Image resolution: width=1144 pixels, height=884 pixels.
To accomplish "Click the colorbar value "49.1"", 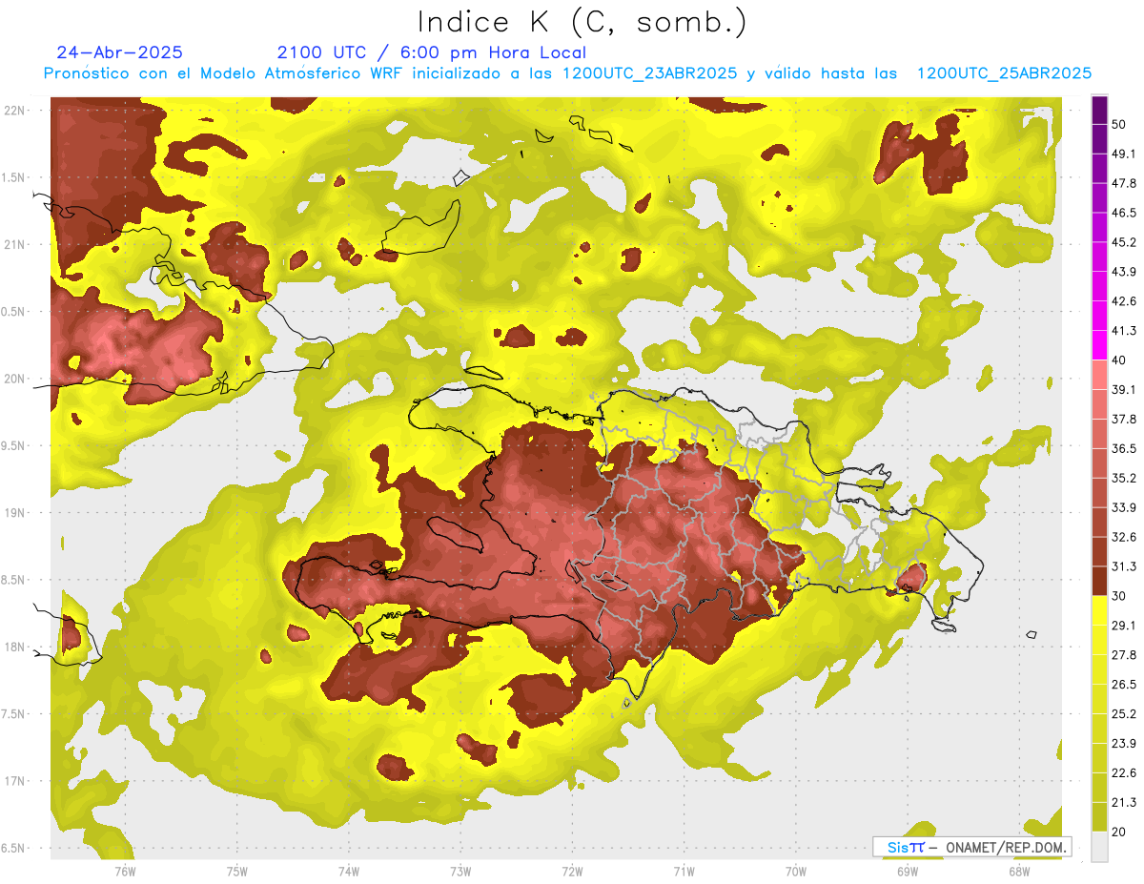I will click(x=1123, y=154).
